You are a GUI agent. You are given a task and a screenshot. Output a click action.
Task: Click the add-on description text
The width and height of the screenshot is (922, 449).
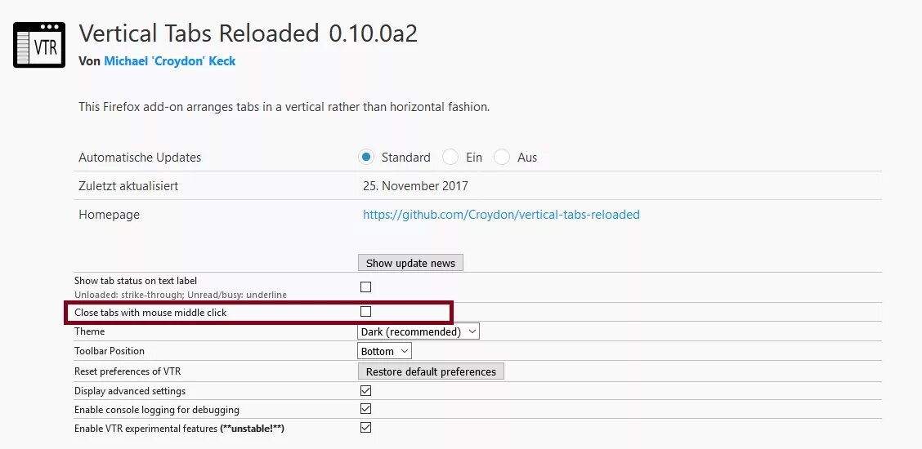point(284,108)
